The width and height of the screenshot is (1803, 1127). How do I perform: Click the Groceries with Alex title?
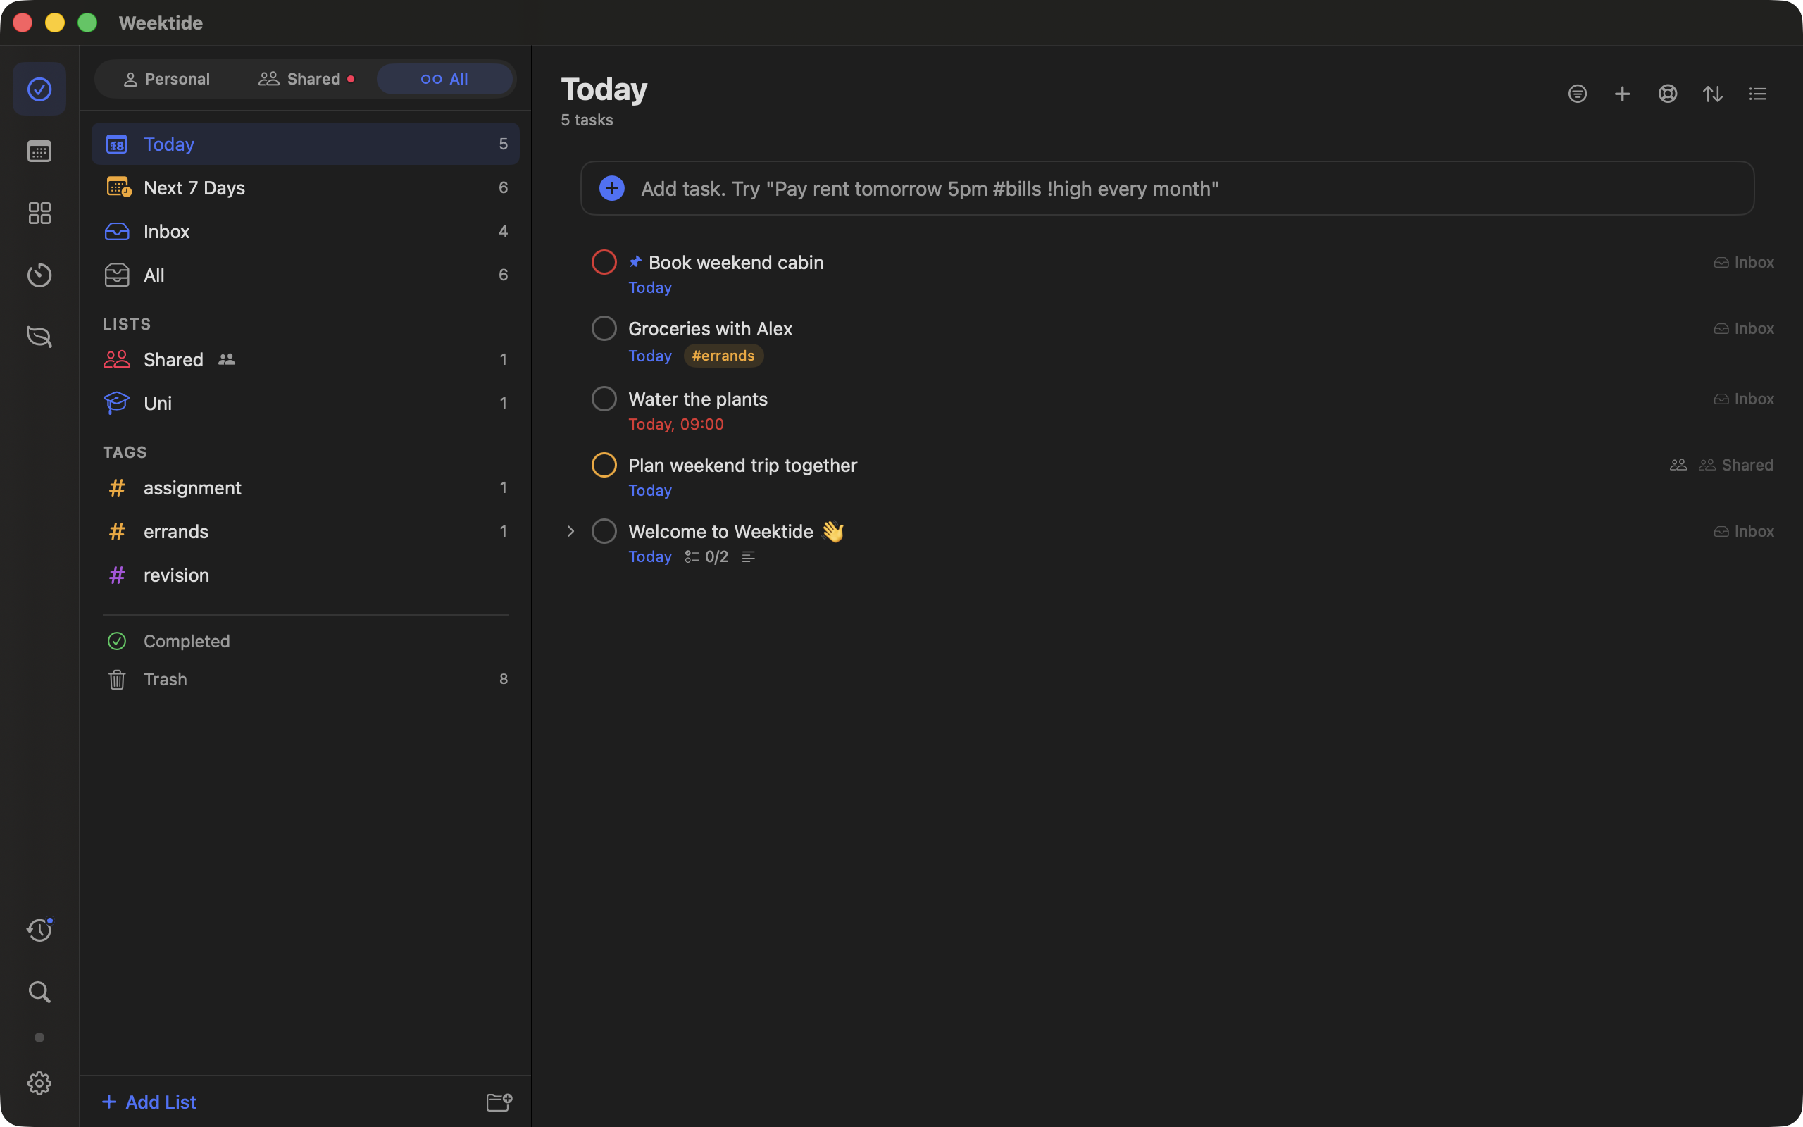[710, 329]
